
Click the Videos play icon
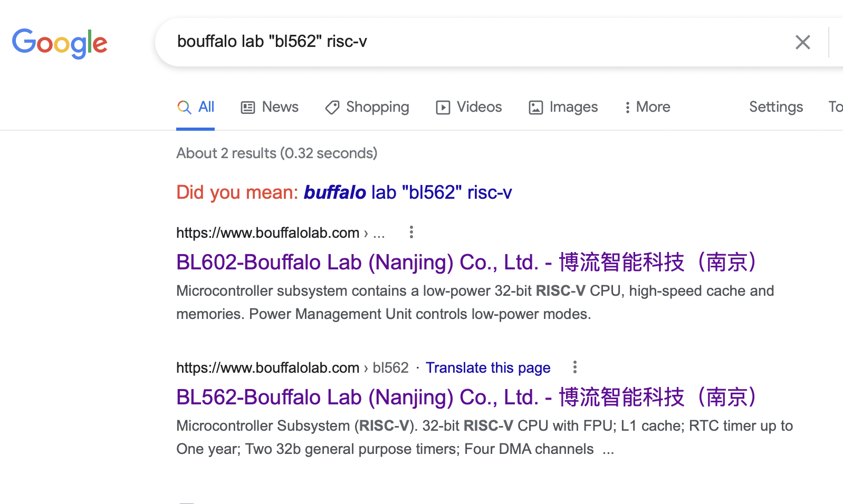pyautogui.click(x=444, y=107)
